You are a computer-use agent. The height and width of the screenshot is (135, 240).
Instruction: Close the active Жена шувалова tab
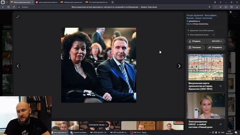[x=32, y=2]
